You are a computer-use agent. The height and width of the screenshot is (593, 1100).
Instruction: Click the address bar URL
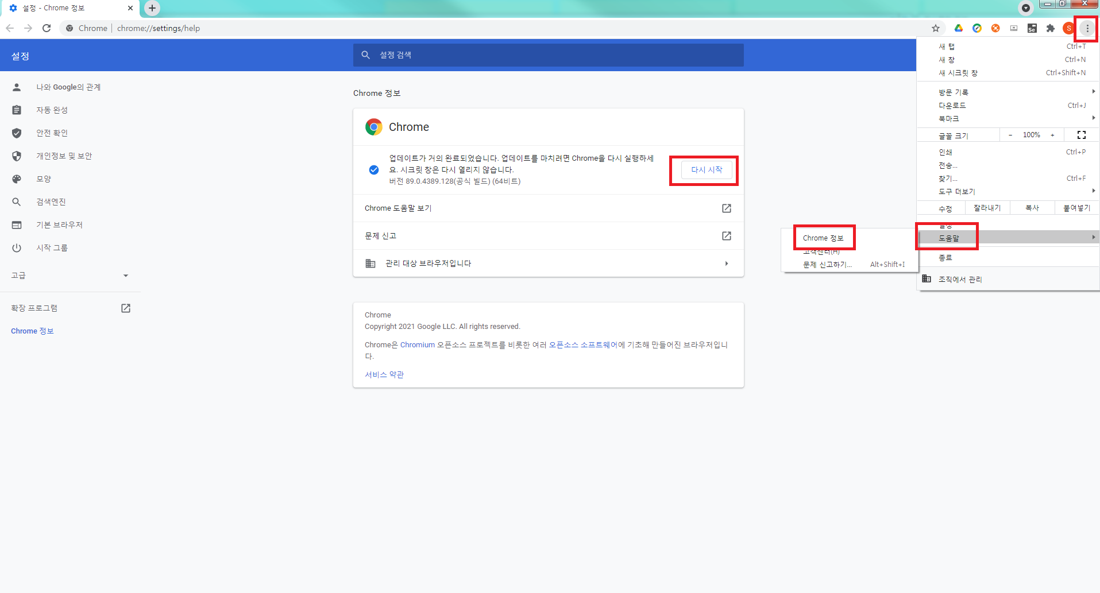click(x=159, y=28)
